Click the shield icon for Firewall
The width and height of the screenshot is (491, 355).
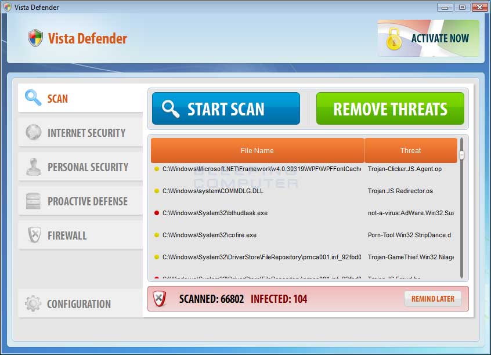[34, 235]
